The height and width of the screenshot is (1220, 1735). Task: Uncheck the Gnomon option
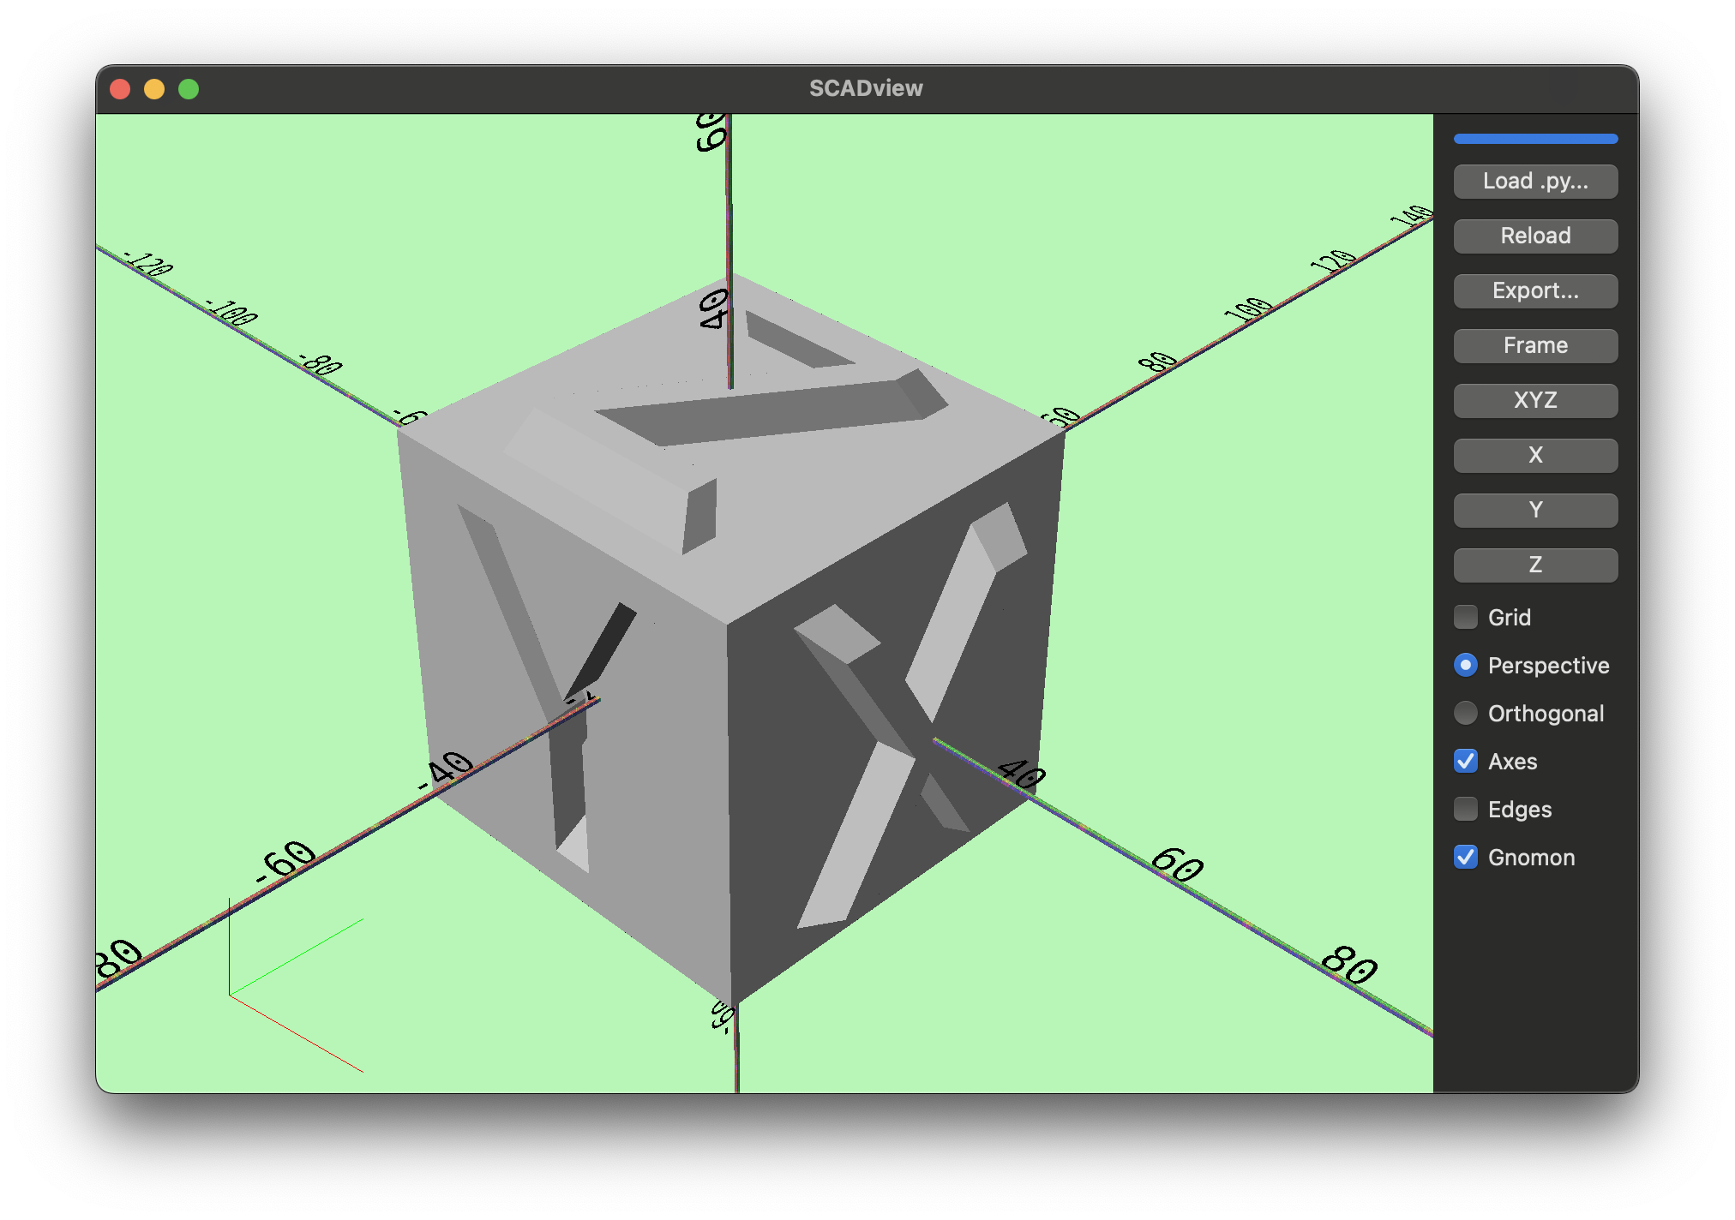[x=1465, y=857]
